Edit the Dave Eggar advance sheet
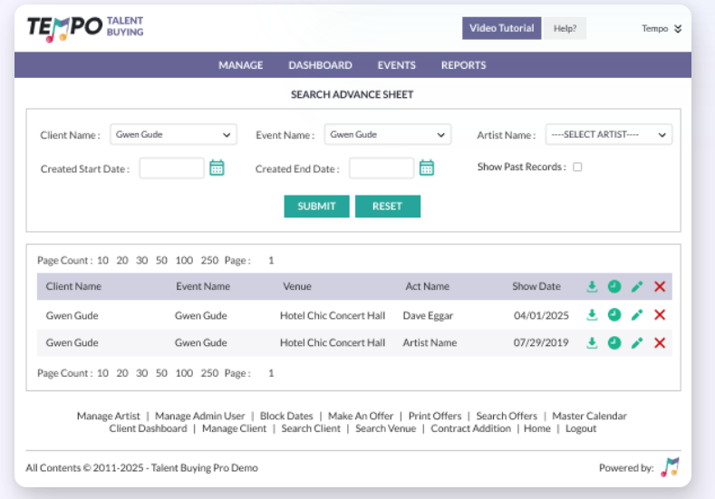Screen dimensions: 715x499 tap(637, 315)
